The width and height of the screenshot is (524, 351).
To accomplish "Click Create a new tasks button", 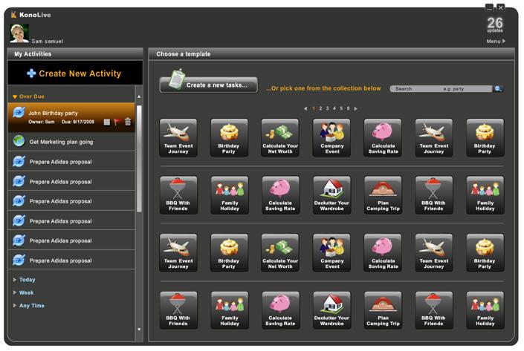I will pos(209,85).
